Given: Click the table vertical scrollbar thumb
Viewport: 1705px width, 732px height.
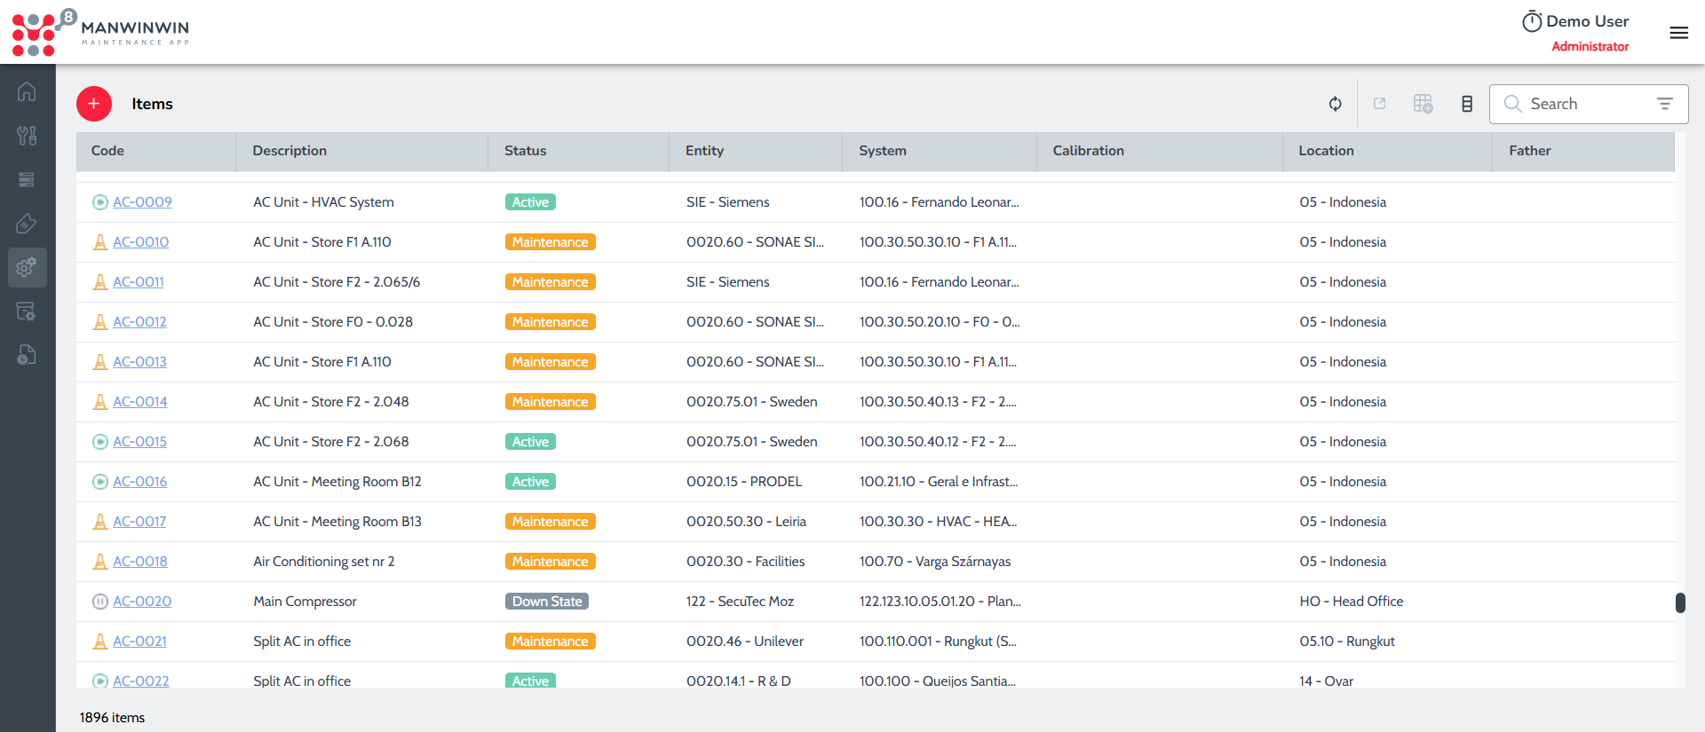Looking at the screenshot, I should coord(1680,602).
